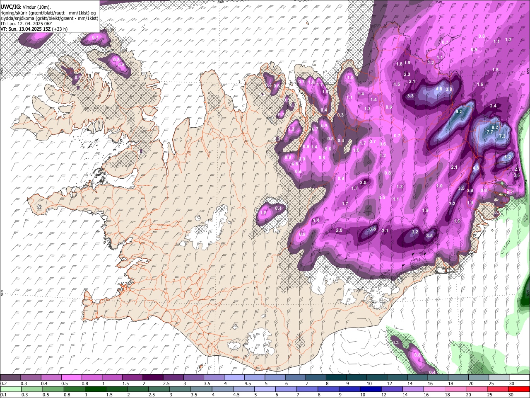Click top legend swatch between 2 and 2.5

(153, 377)
